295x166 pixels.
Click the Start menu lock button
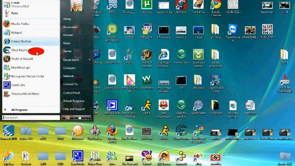80,118
